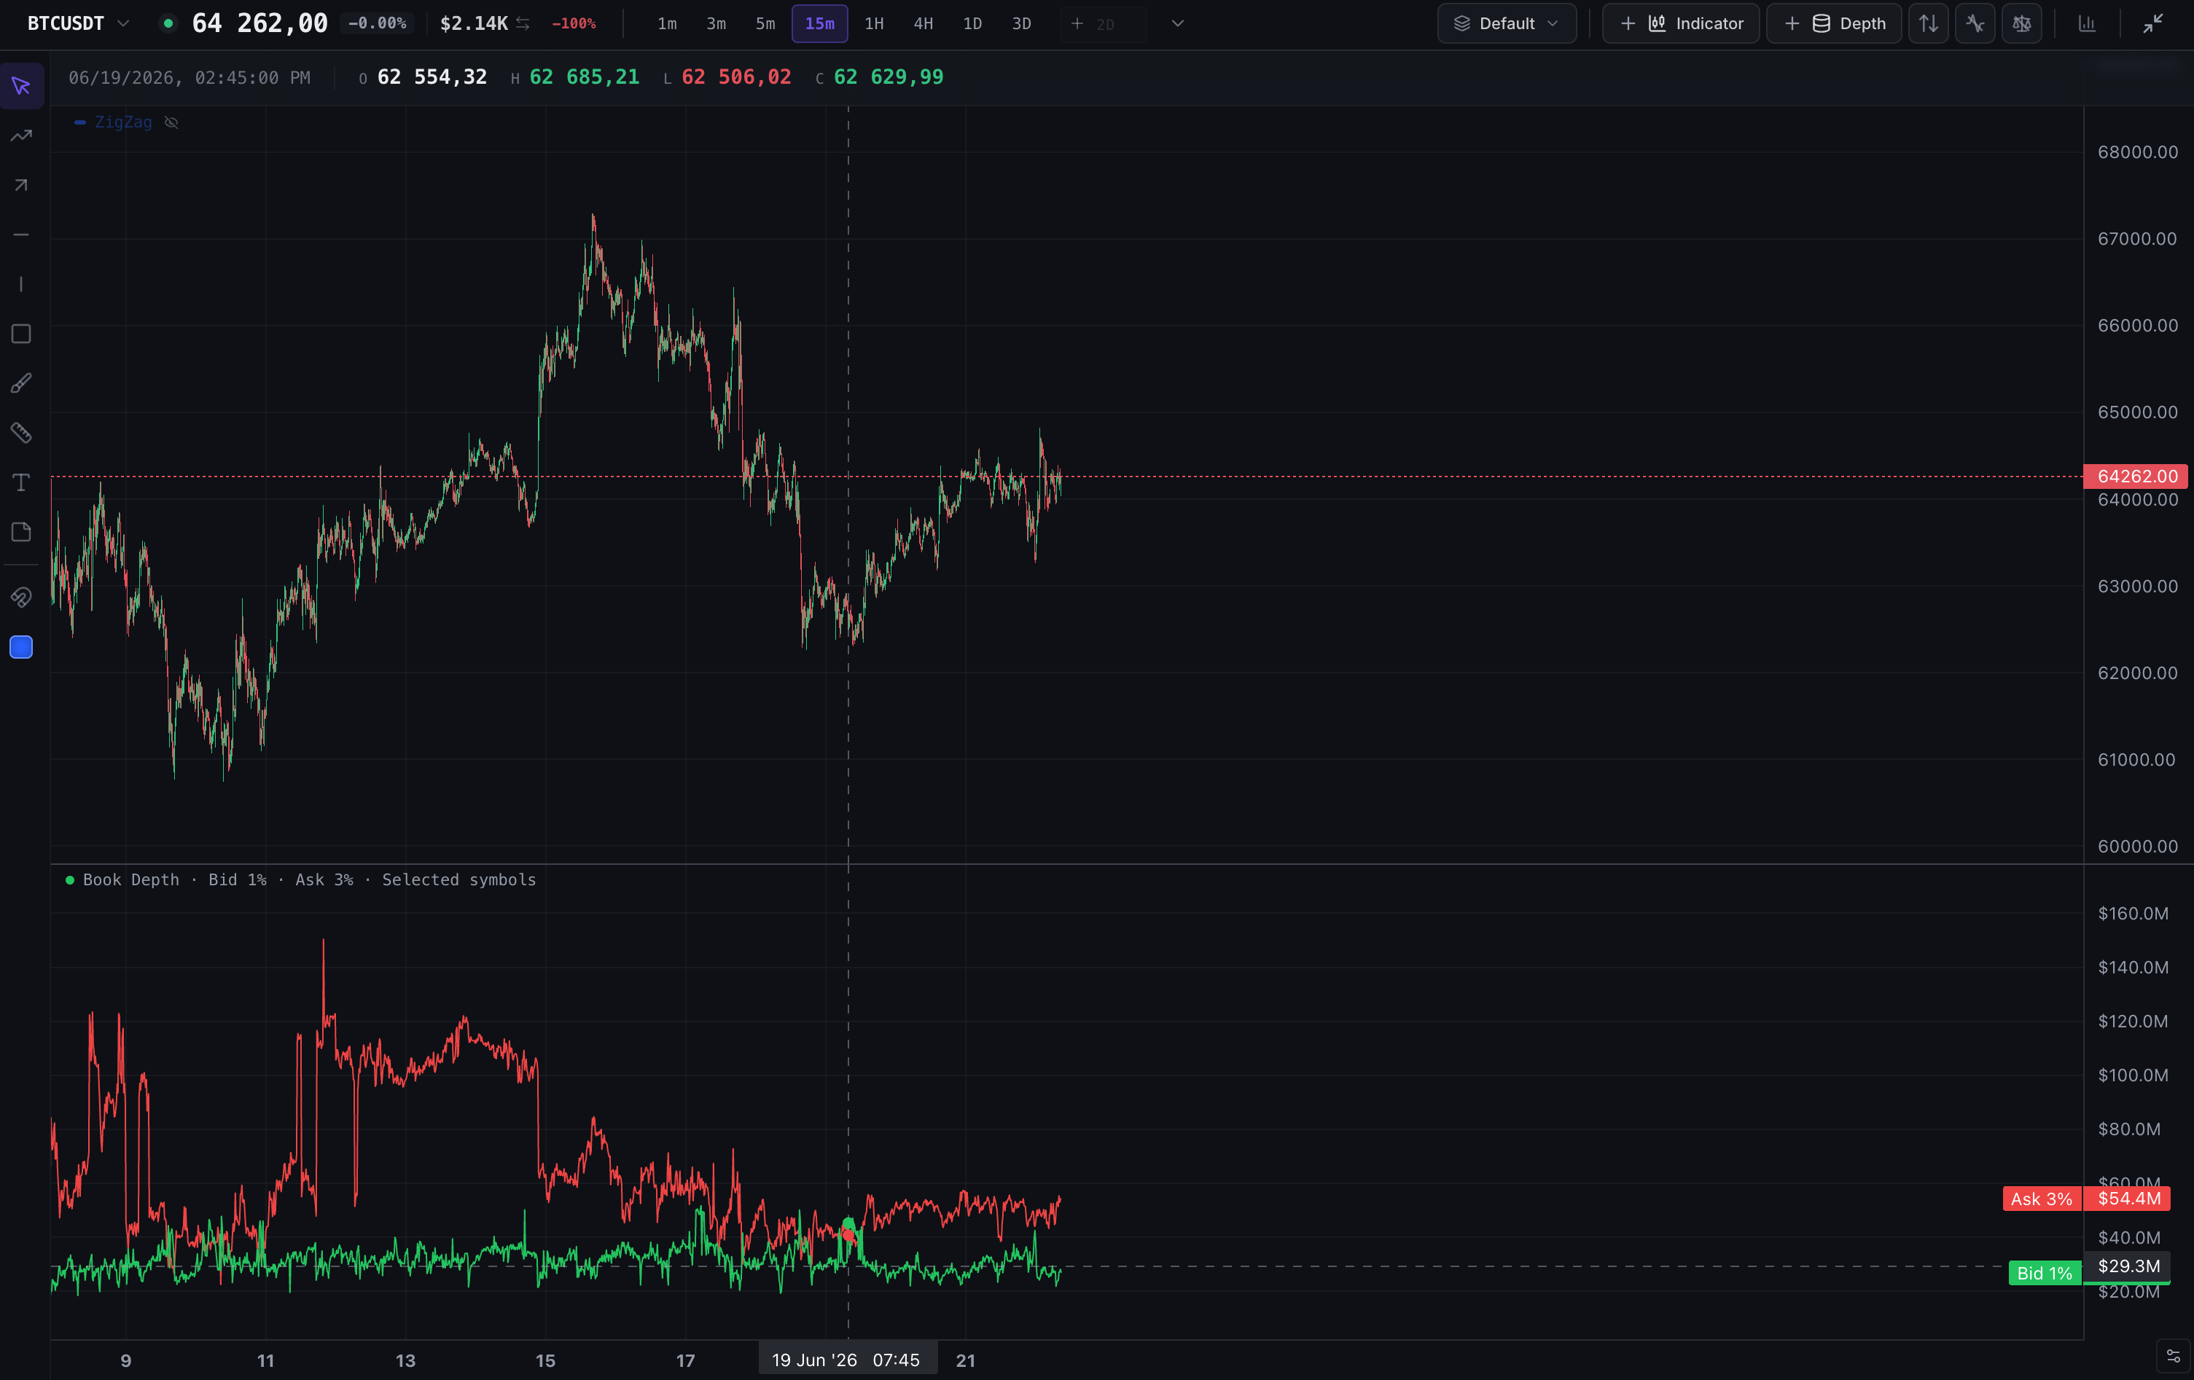Open the blue drawing color swatch

21,648
